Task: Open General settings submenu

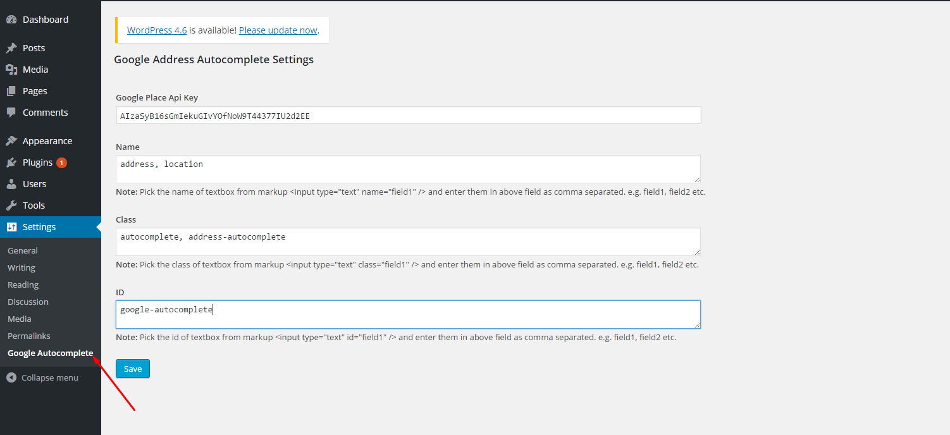Action: click(23, 250)
